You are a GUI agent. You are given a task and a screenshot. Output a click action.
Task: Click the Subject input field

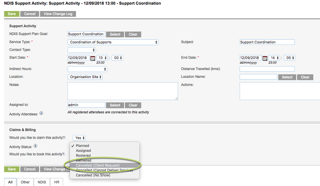267,42
